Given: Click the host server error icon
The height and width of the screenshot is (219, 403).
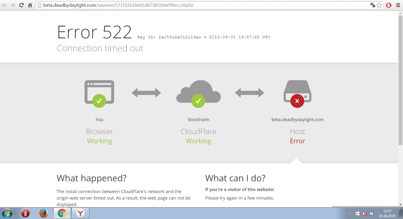Looking at the screenshot, I should 297,94.
